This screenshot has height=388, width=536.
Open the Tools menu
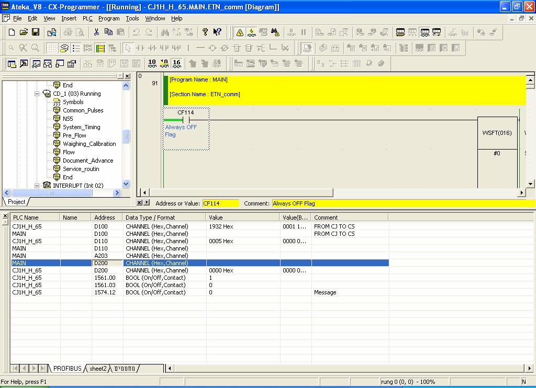coord(132,18)
